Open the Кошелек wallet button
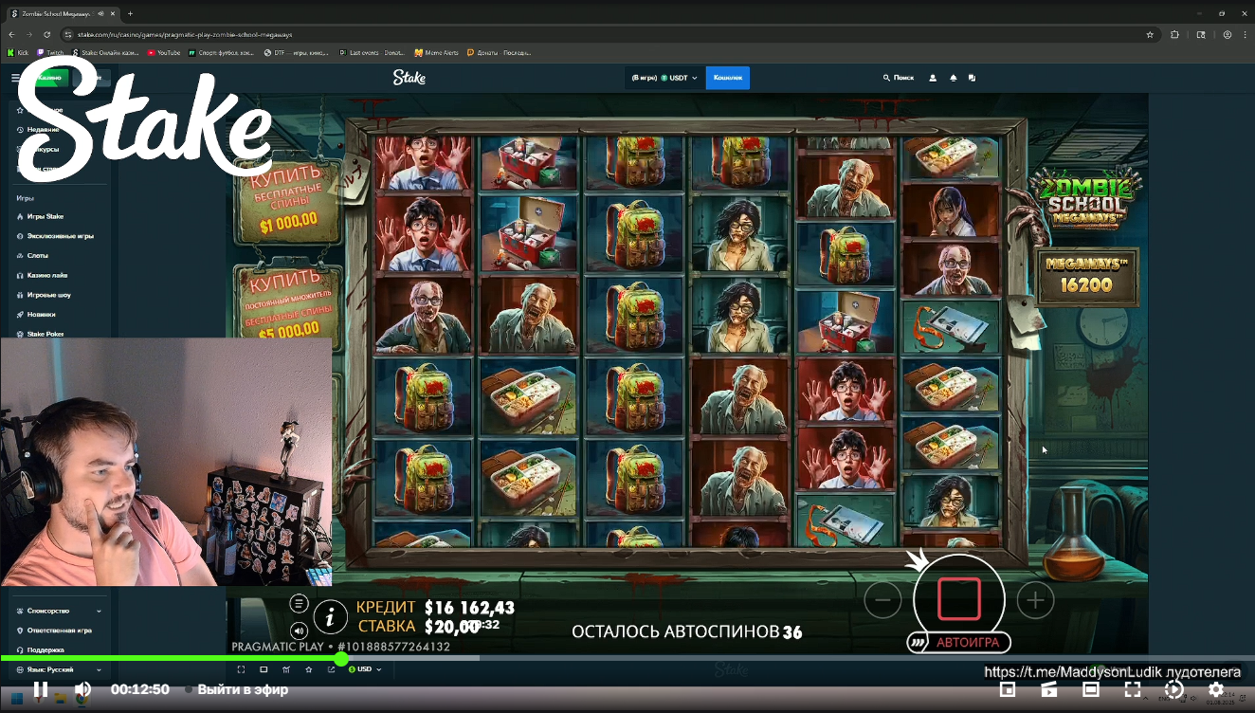This screenshot has height=713, width=1255. pyautogui.click(x=728, y=78)
